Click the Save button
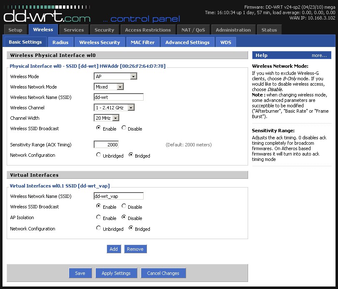Viewport: 338px width, 289px height. click(x=80, y=273)
